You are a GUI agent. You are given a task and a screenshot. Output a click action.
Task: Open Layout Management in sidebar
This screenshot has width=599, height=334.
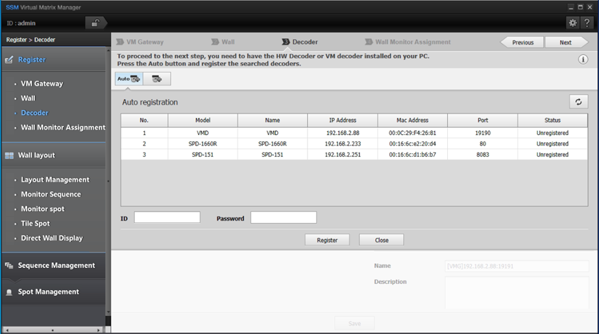pos(55,180)
